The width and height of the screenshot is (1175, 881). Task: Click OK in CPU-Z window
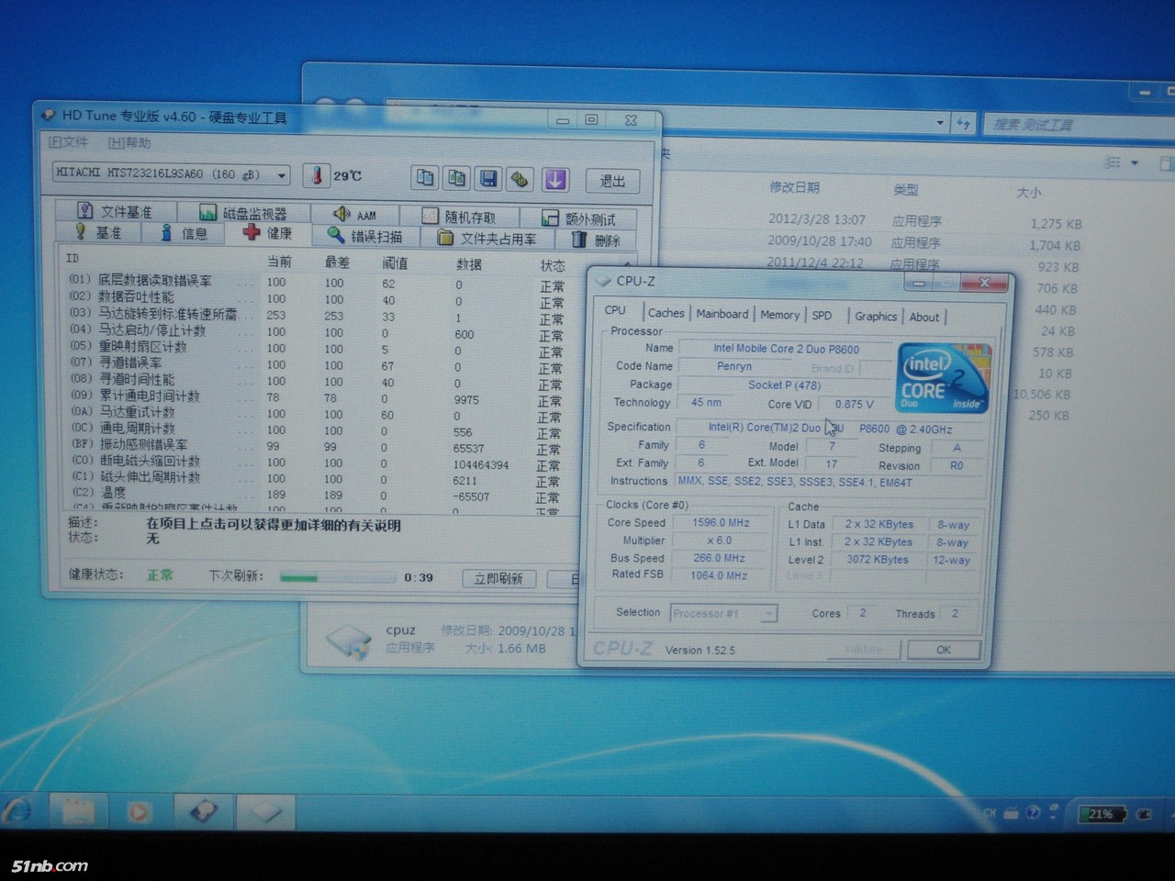click(944, 650)
